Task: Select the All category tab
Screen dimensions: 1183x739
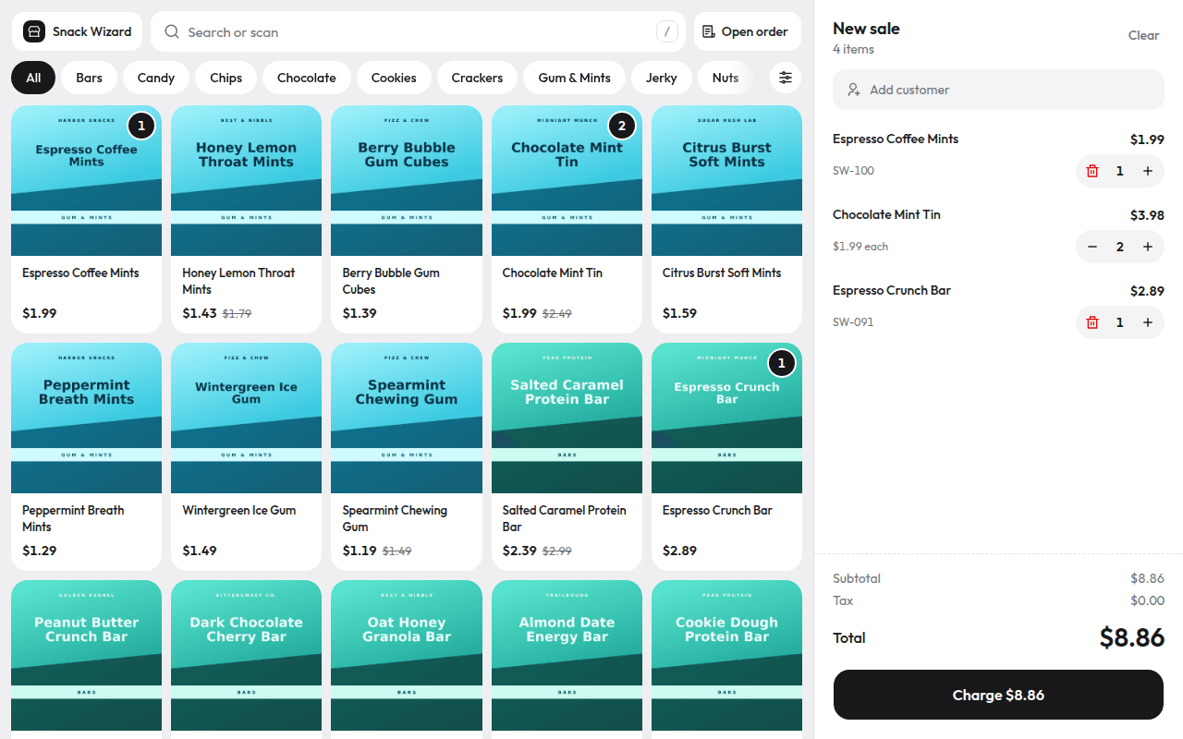Action: tap(33, 78)
